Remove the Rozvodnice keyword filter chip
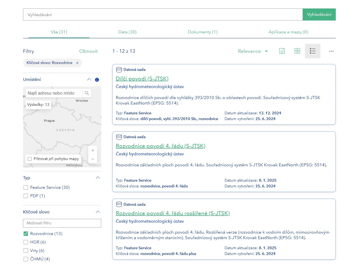Viewport: 358px width, 264px height. coord(77,63)
